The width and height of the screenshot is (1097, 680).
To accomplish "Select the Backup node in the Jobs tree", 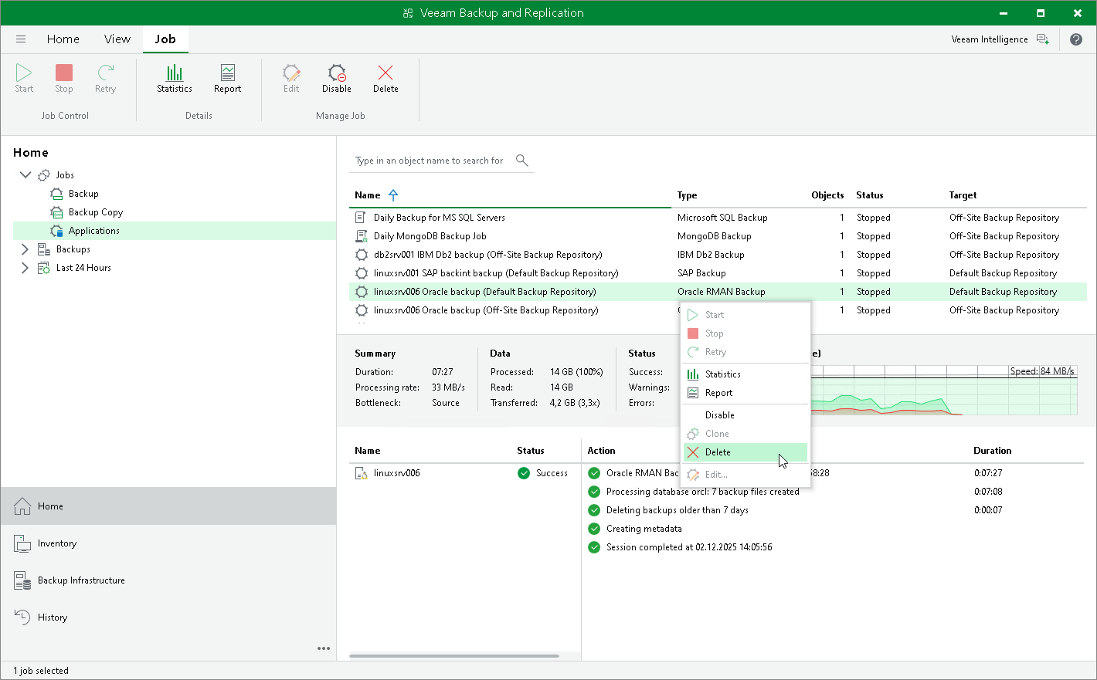I will [83, 194].
